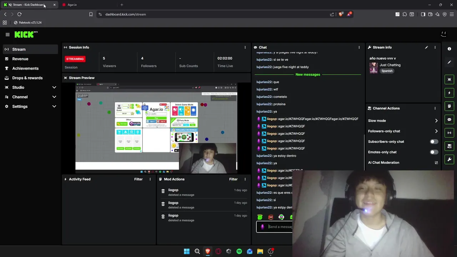Click Just Chatting category name
Screen dimensions: 457x257
click(x=390, y=65)
